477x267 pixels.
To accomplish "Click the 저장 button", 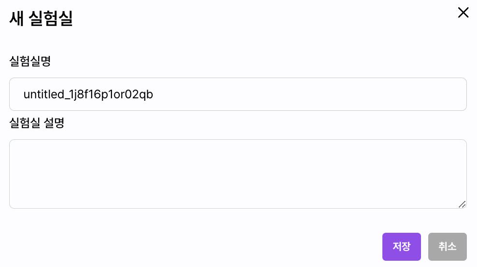I will tap(402, 247).
